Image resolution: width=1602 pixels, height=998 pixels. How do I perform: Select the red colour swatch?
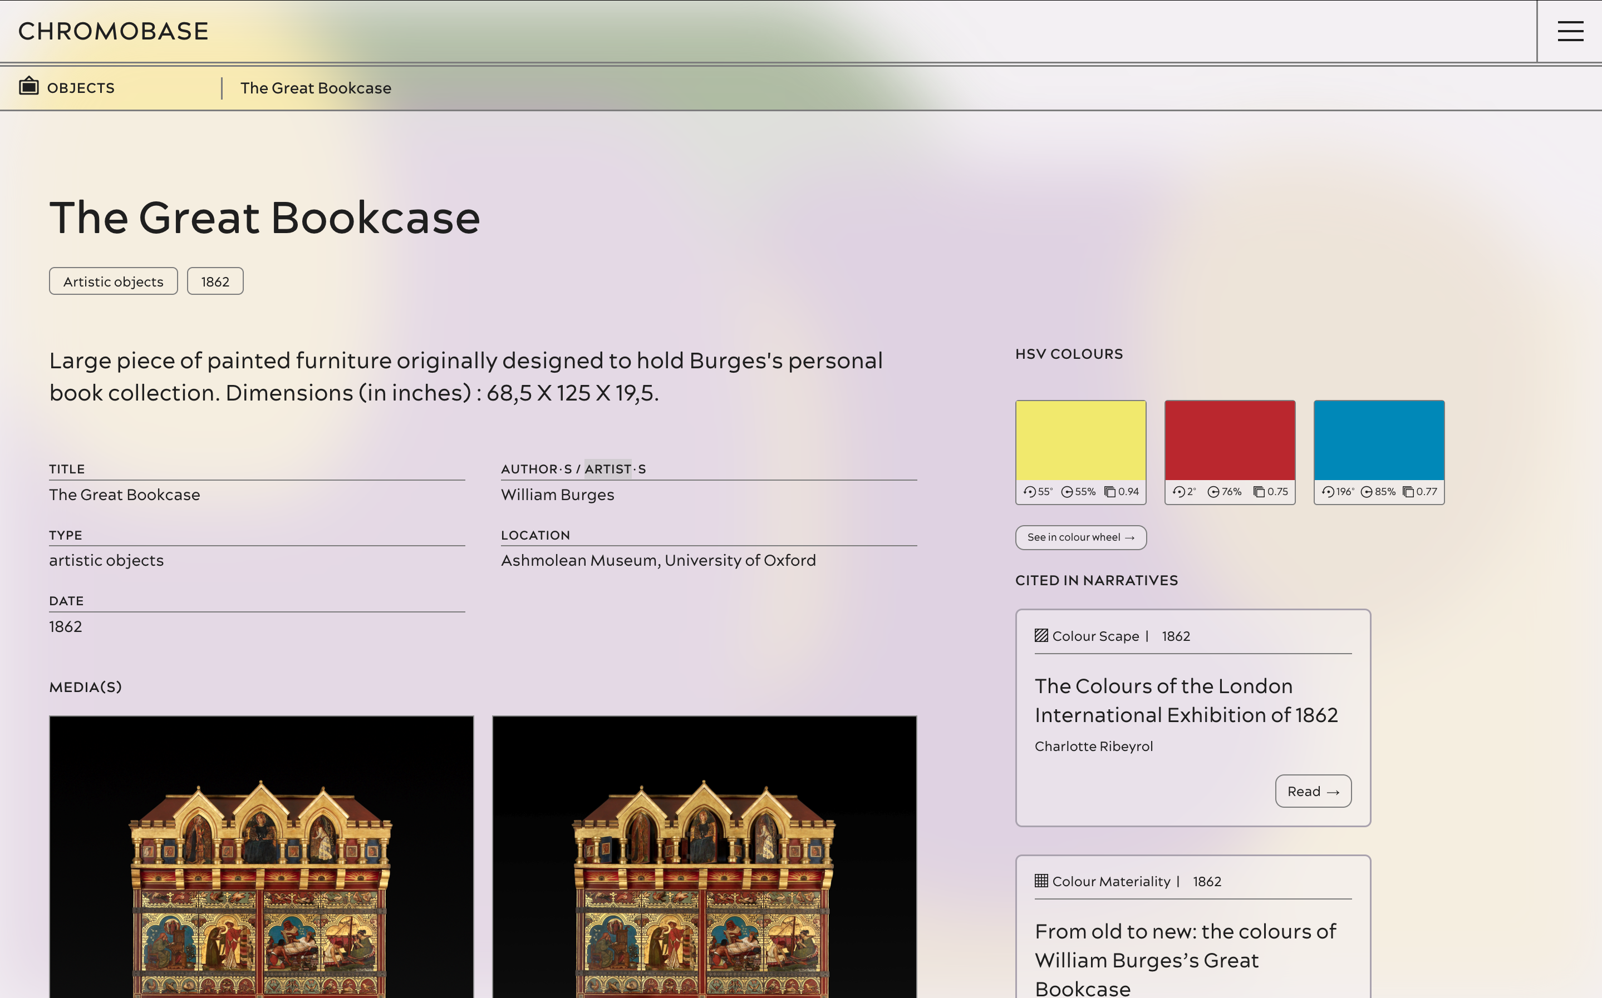click(1230, 440)
